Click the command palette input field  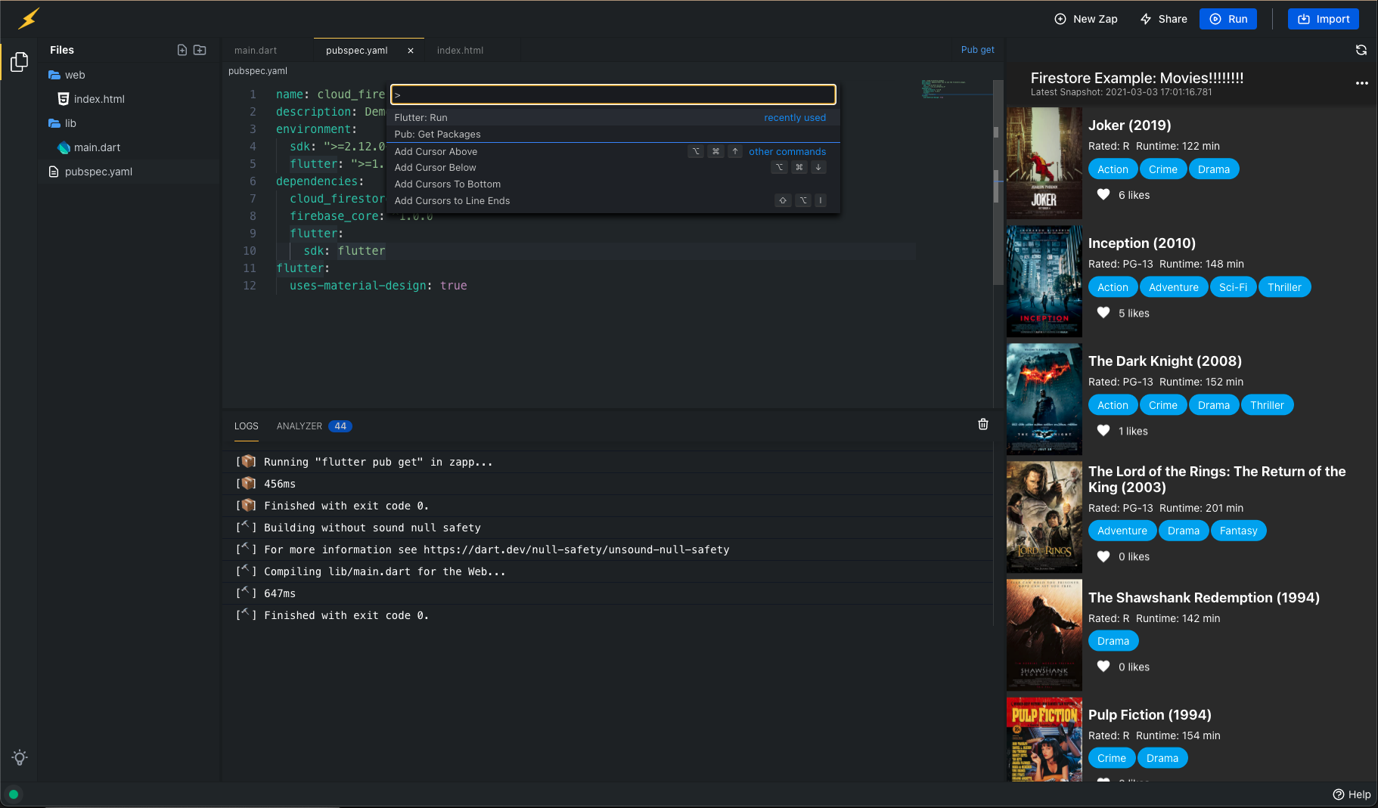613,94
